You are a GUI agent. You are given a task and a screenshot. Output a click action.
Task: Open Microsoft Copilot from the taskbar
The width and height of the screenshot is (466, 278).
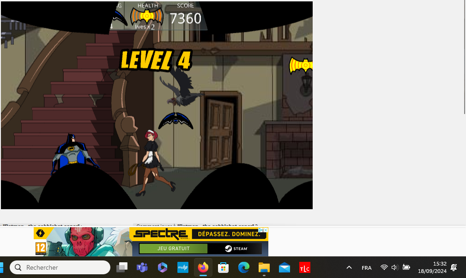tap(162, 267)
